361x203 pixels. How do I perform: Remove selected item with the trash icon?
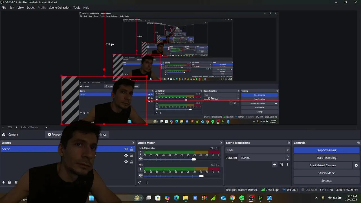click(x=9, y=182)
